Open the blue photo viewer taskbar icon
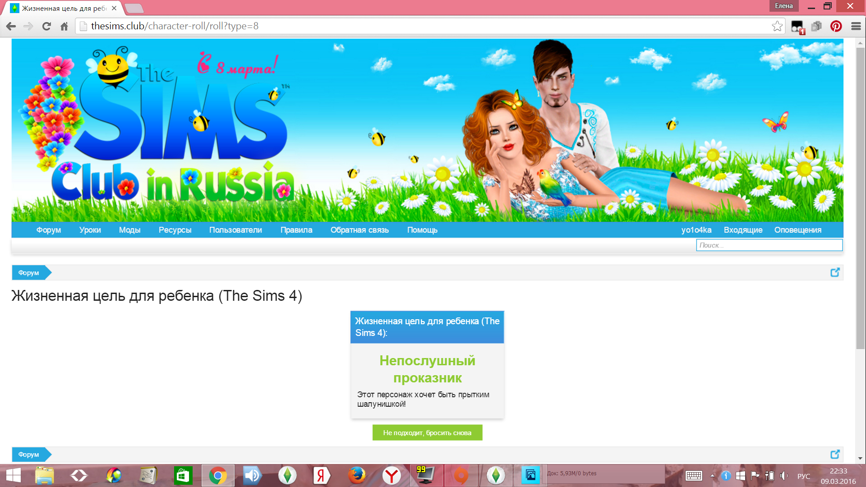 (x=531, y=476)
